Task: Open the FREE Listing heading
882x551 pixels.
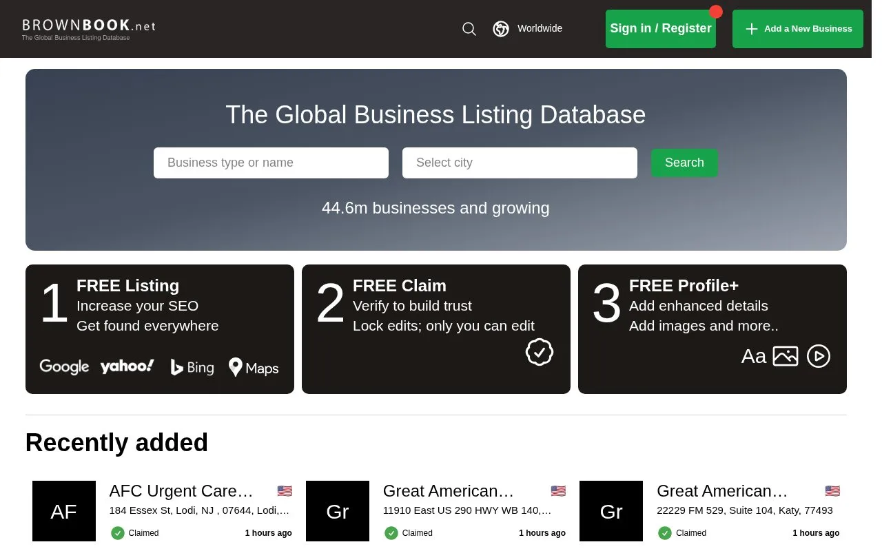Action: coord(127,286)
